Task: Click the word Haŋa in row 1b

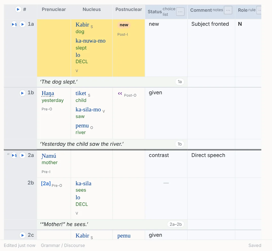Action: 48,93
